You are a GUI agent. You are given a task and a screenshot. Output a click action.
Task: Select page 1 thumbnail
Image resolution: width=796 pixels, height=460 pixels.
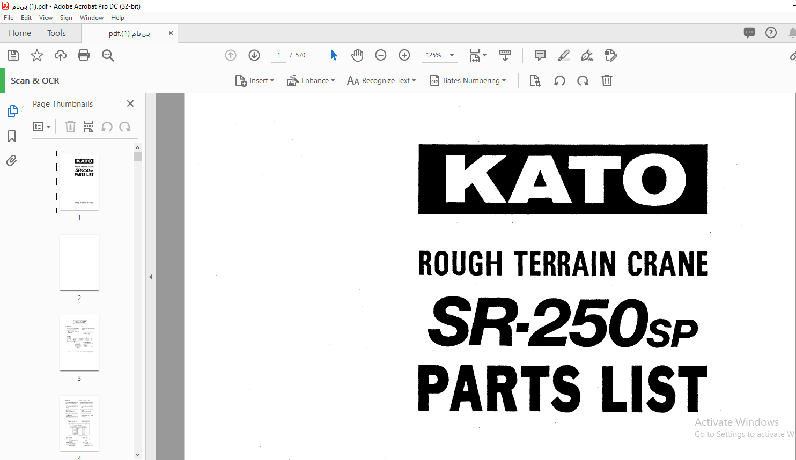click(x=79, y=182)
